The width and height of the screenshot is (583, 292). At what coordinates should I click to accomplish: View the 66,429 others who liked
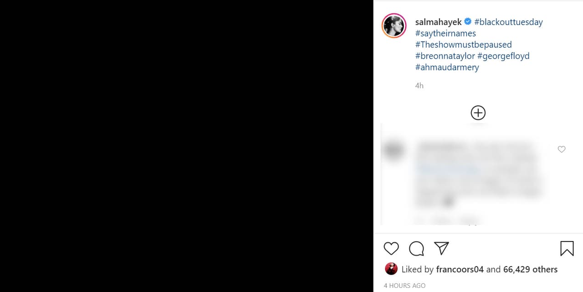tap(531, 269)
